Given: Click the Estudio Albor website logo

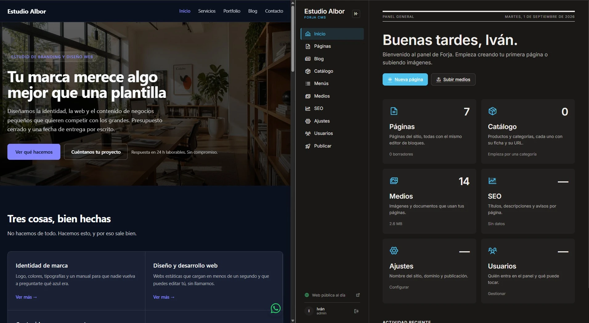Looking at the screenshot, I should [x=26, y=11].
